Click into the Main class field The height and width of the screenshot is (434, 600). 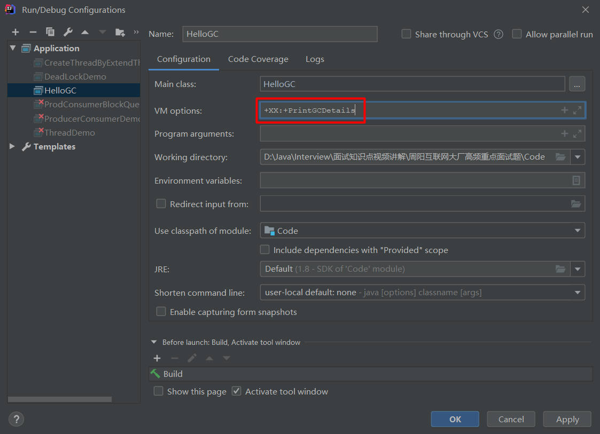click(412, 84)
